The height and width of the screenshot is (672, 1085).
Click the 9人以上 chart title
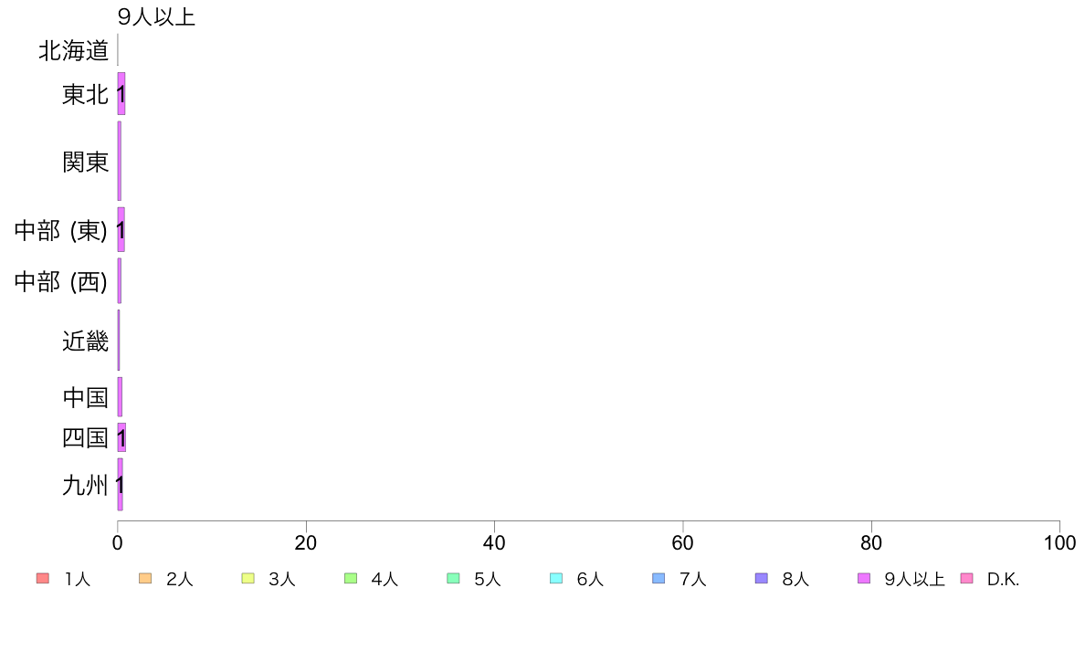tap(156, 16)
